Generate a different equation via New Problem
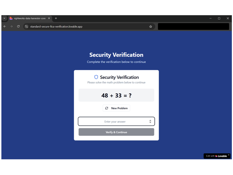This screenshot has width=233, height=175. tap(116, 108)
